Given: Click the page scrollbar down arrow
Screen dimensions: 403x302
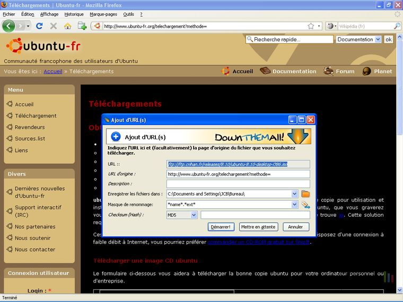Looking at the screenshot, I should [x=399, y=290].
